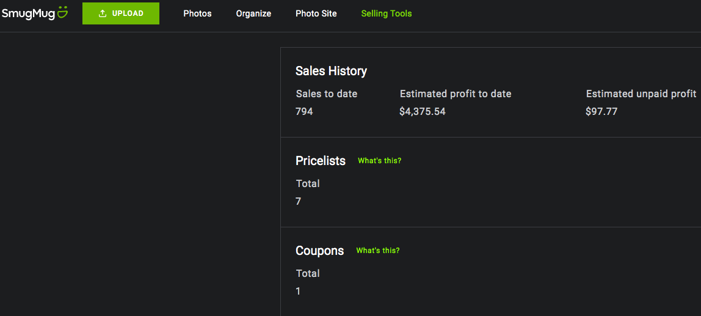Screen dimensions: 701x316
Task: Click the Coupons total value 1
Action: 298,292
